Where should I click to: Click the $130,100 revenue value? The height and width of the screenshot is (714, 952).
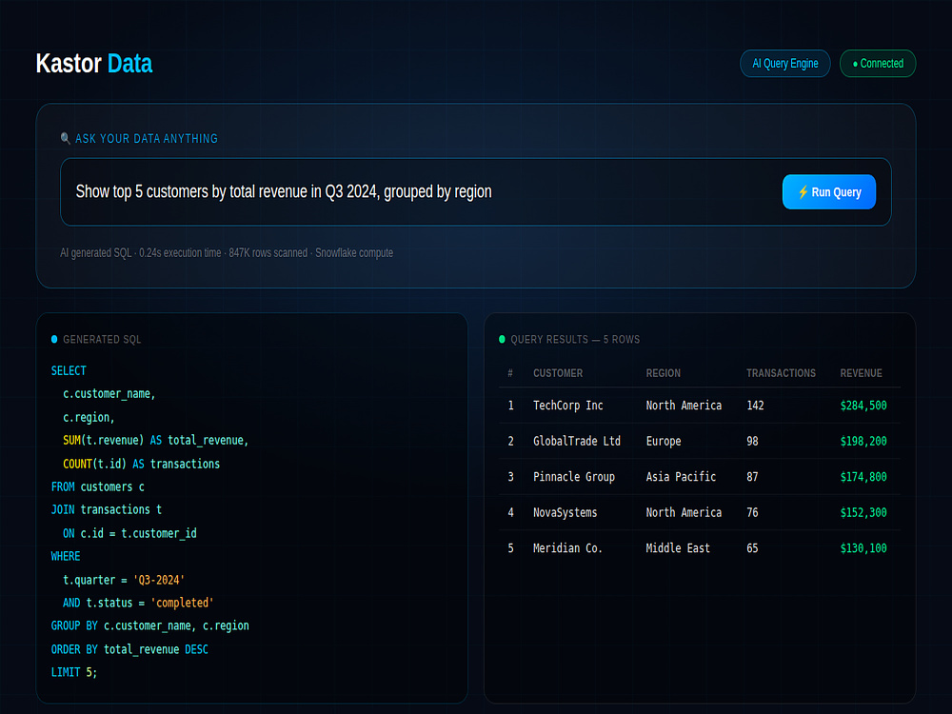point(863,548)
